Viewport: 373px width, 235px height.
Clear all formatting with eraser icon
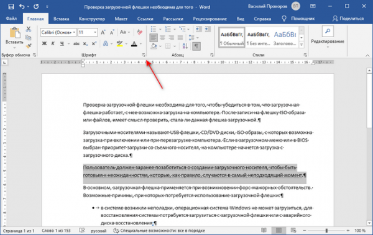[140, 32]
